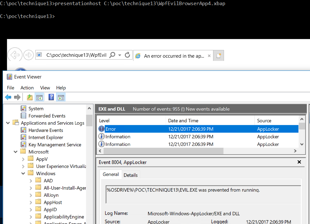The width and height of the screenshot is (310, 224).
Task: Click the Event Viewer forward arrow toolbar icon
Action: 17,97
